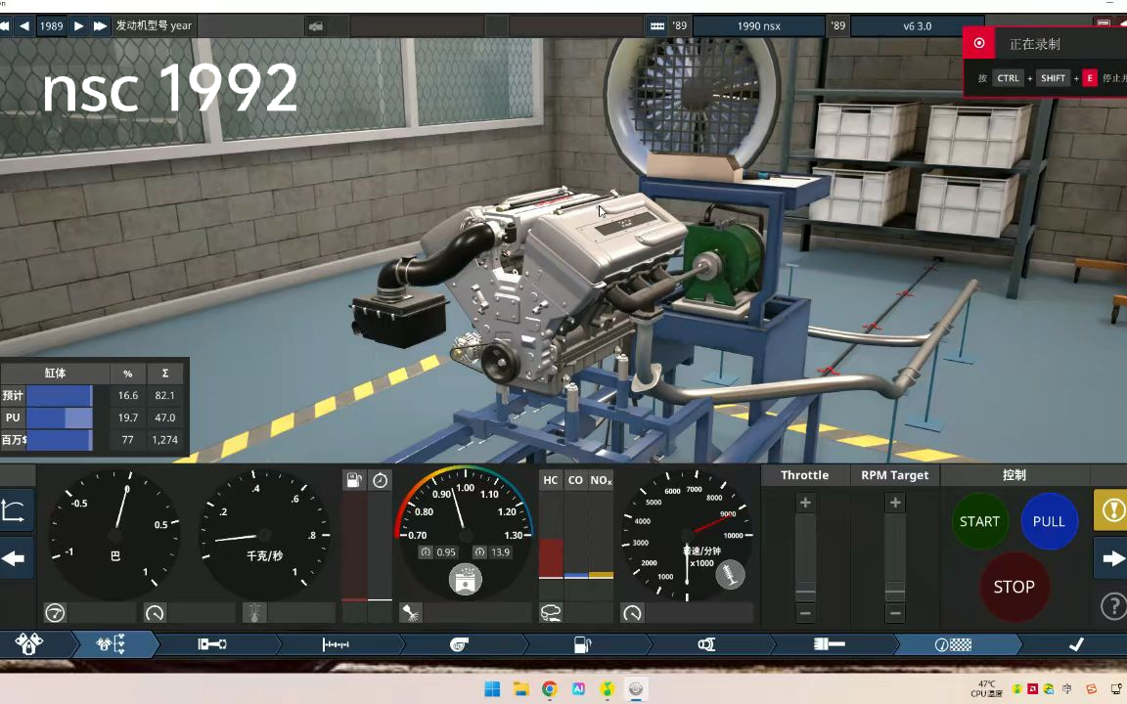The height and width of the screenshot is (704, 1127).
Task: Click the Sogou input tray icon
Action: coord(1091,689)
